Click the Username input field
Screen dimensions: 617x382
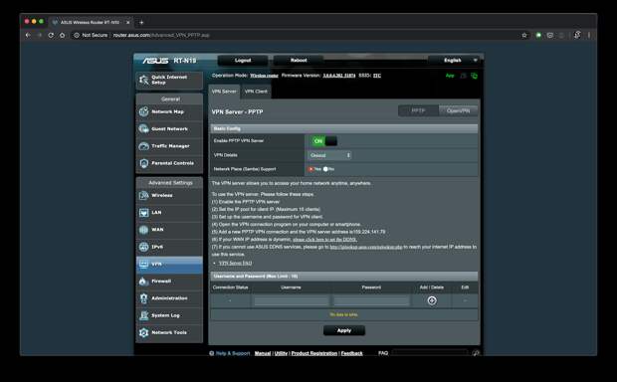point(291,301)
